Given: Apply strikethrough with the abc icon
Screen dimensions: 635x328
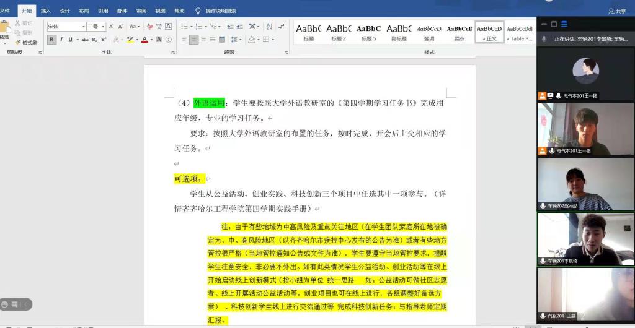Looking at the screenshot, I should (x=86, y=40).
